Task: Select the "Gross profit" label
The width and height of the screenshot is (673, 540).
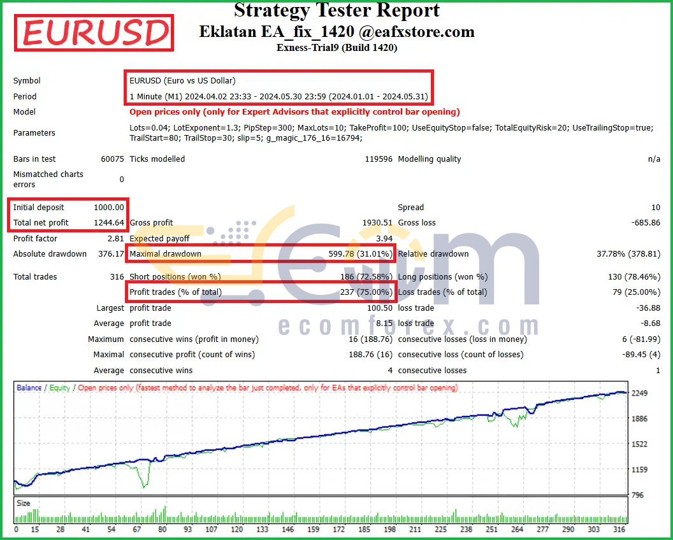Action: (151, 223)
